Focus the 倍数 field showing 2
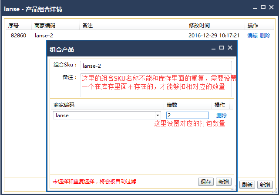This screenshot has height=195, width=279. [x=187, y=115]
